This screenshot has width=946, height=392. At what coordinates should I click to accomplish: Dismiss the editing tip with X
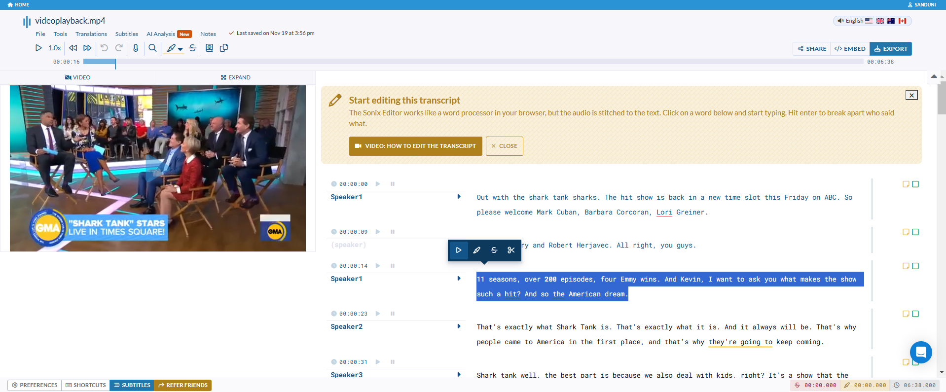pyautogui.click(x=911, y=95)
